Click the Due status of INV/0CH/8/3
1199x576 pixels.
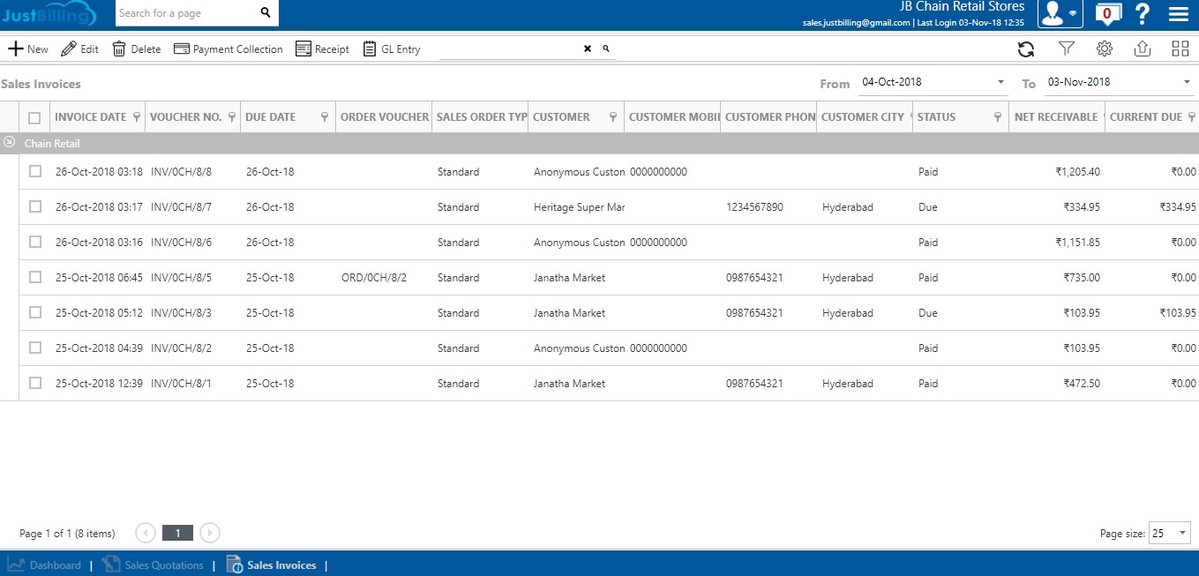click(x=928, y=313)
